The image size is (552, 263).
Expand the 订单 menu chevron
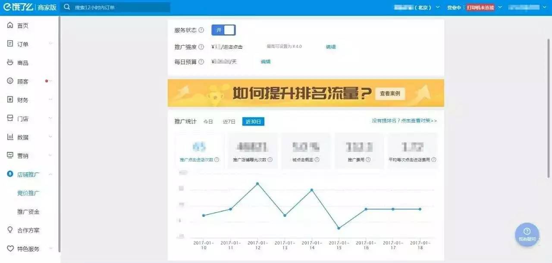click(50, 44)
